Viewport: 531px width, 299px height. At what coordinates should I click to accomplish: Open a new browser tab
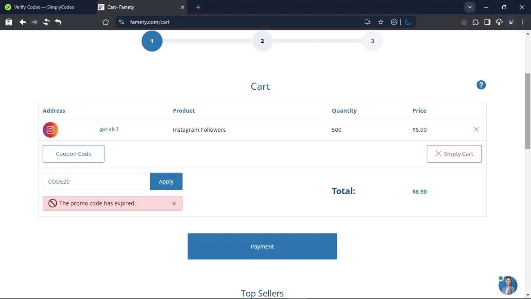pos(198,7)
